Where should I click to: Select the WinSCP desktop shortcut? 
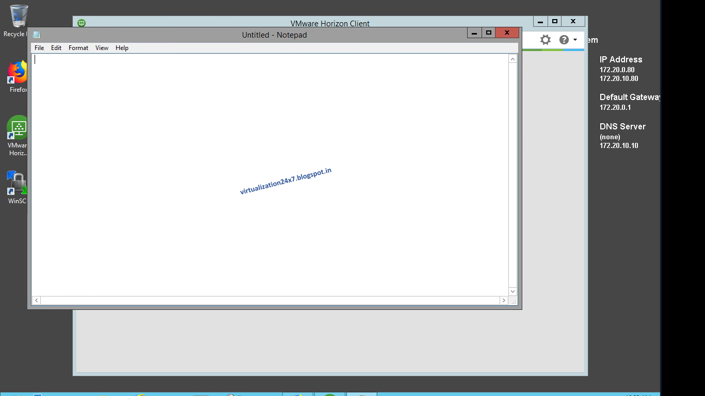(x=17, y=188)
